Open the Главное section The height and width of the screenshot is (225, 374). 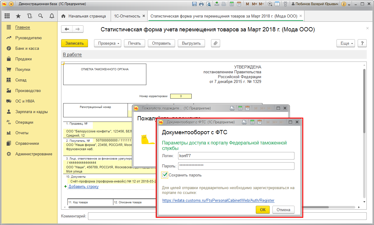click(x=23, y=27)
